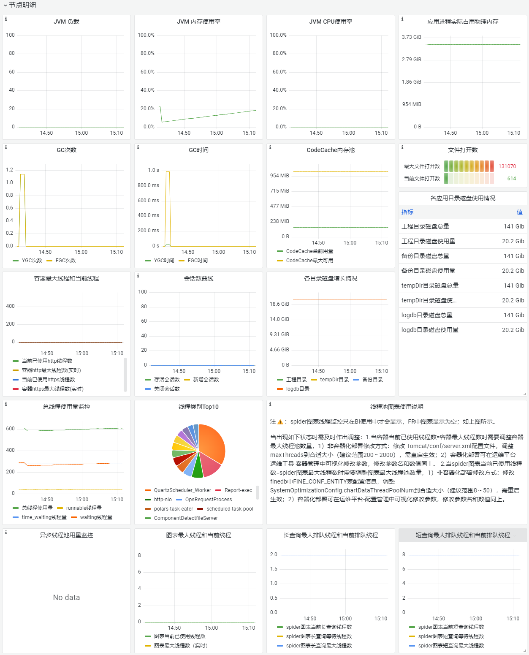Open 短查询最大排队线程和当前排队线程 title menu
Viewport: 529px width, 655px height.
click(x=463, y=535)
